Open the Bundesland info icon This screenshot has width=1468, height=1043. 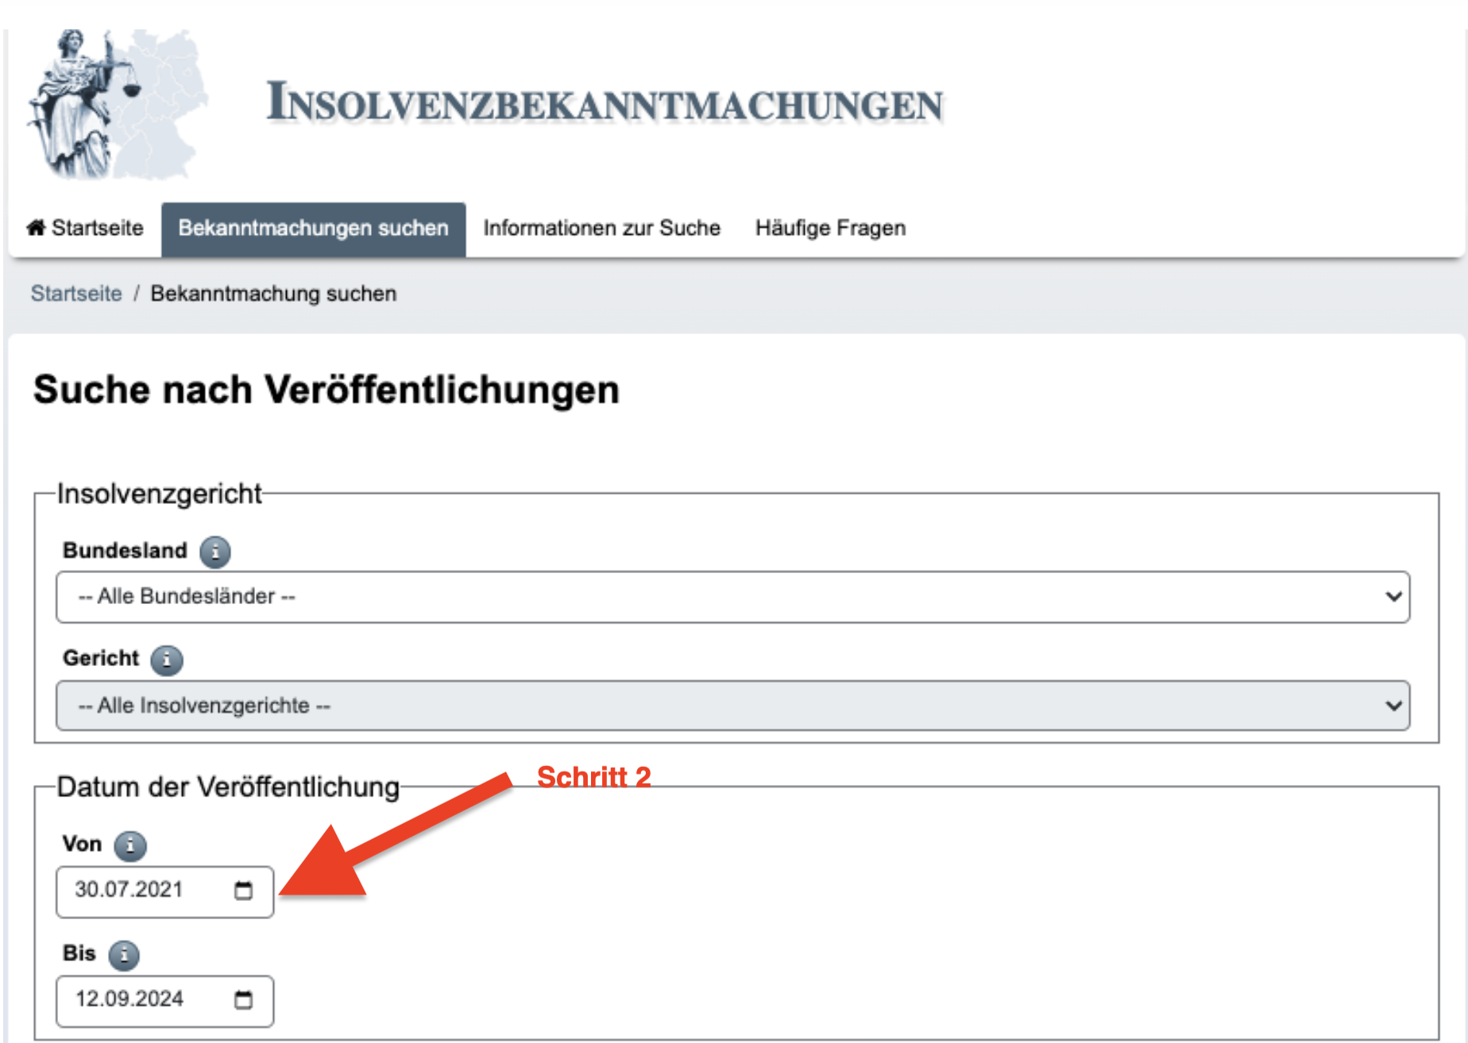(214, 552)
